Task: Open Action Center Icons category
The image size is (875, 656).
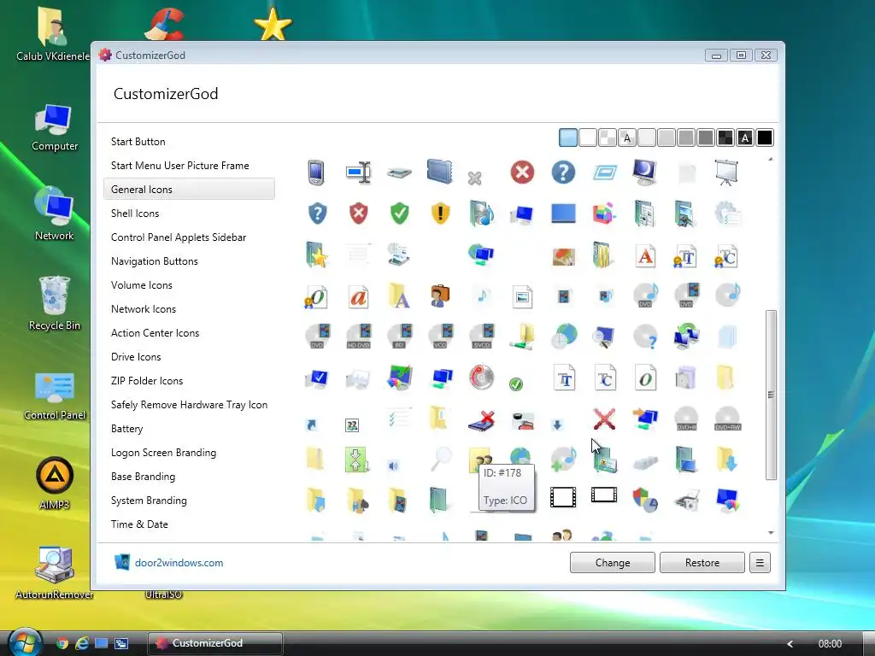Action: coord(156,334)
